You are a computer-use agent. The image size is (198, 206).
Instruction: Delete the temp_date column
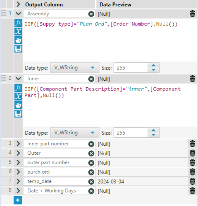tap(192, 181)
